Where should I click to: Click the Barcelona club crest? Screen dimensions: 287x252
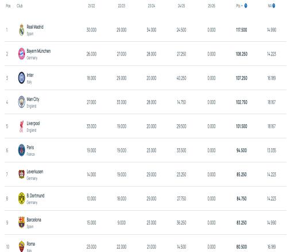click(x=22, y=222)
